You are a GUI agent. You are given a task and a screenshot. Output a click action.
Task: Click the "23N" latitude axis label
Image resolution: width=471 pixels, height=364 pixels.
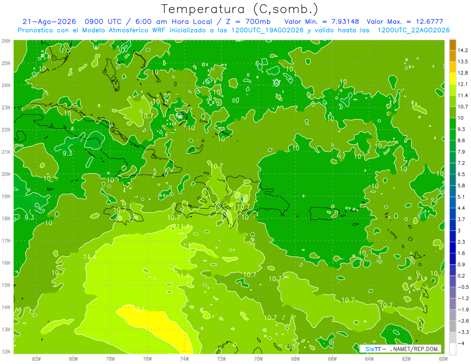[x=6, y=107]
